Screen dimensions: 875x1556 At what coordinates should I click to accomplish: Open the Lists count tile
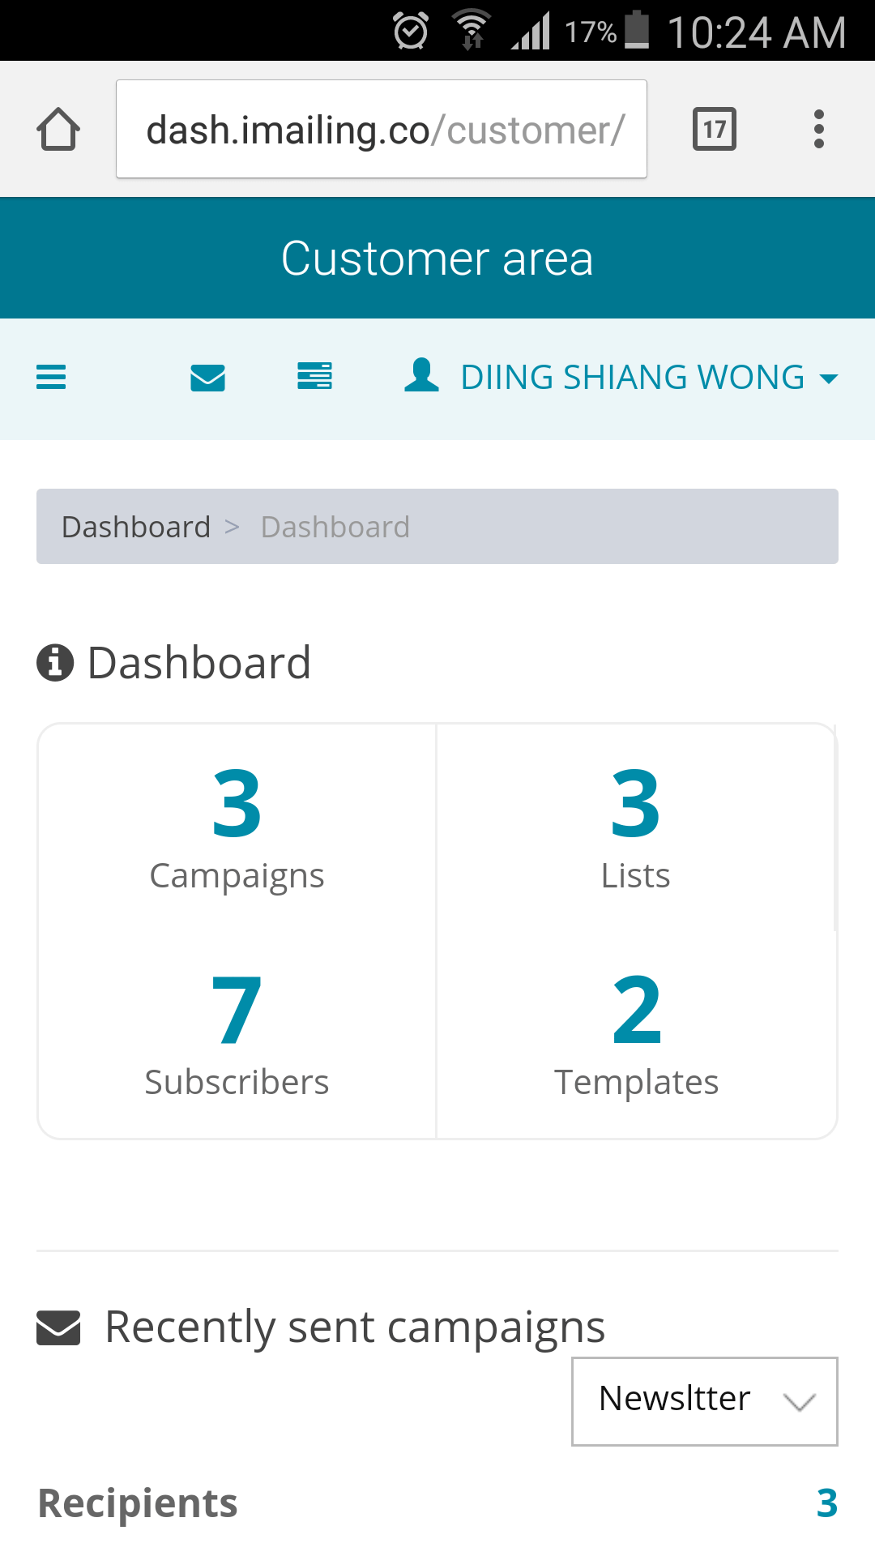[636, 827]
